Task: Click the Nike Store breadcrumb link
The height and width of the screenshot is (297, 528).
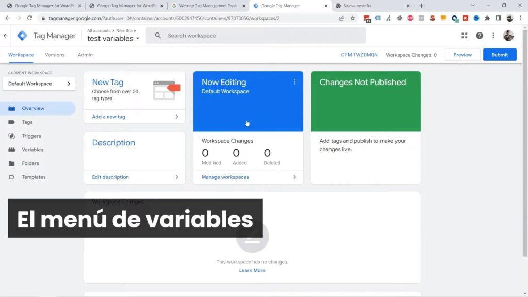Action: (126, 30)
